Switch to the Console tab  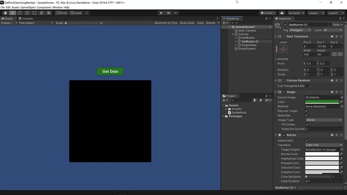pos(25,18)
